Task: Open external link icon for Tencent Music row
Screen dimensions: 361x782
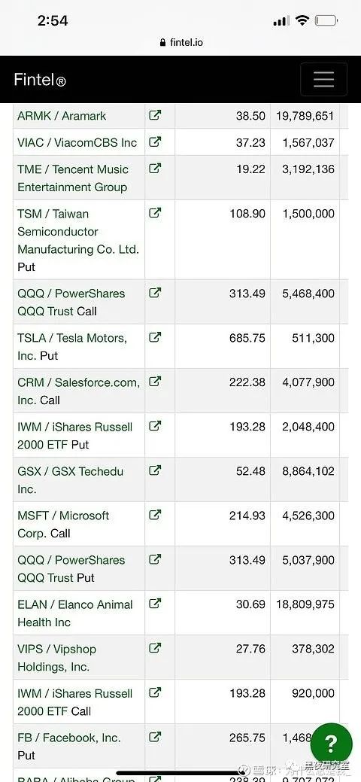Action: [155, 169]
